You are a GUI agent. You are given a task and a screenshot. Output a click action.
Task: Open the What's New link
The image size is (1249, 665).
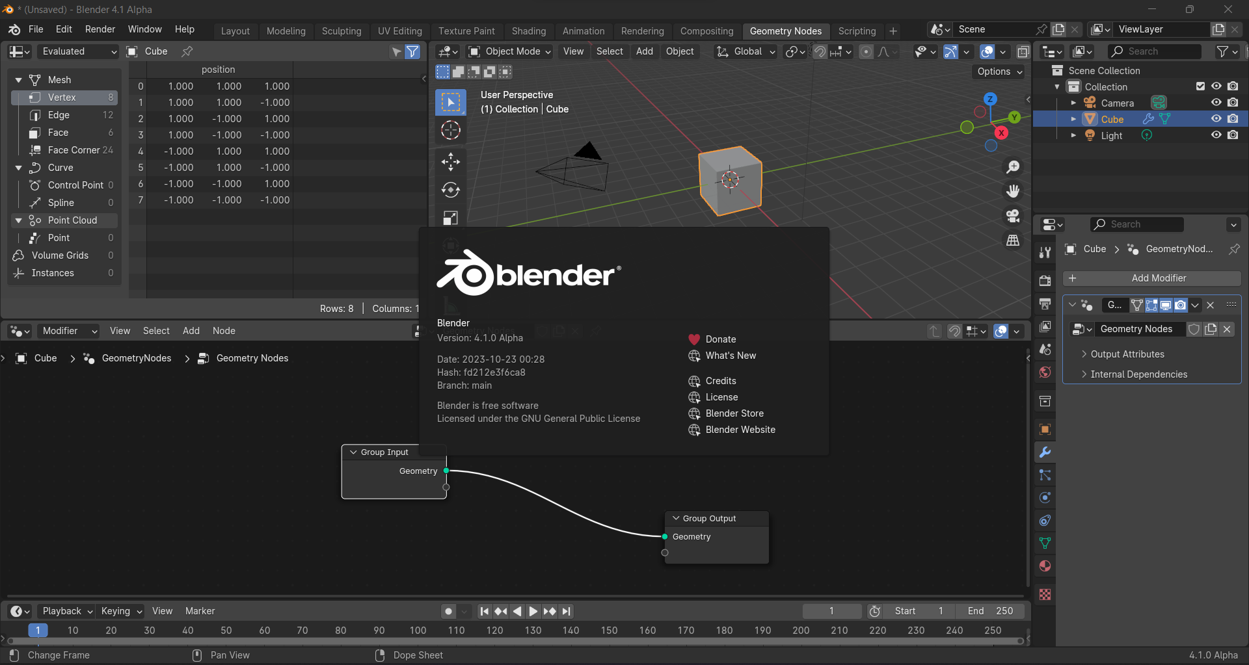pos(731,356)
